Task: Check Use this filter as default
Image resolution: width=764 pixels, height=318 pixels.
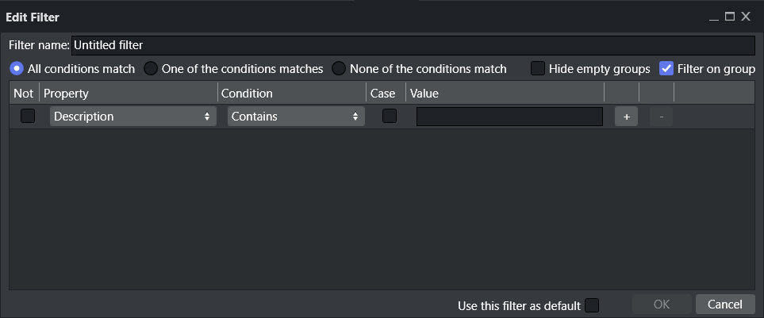Action: tap(592, 305)
